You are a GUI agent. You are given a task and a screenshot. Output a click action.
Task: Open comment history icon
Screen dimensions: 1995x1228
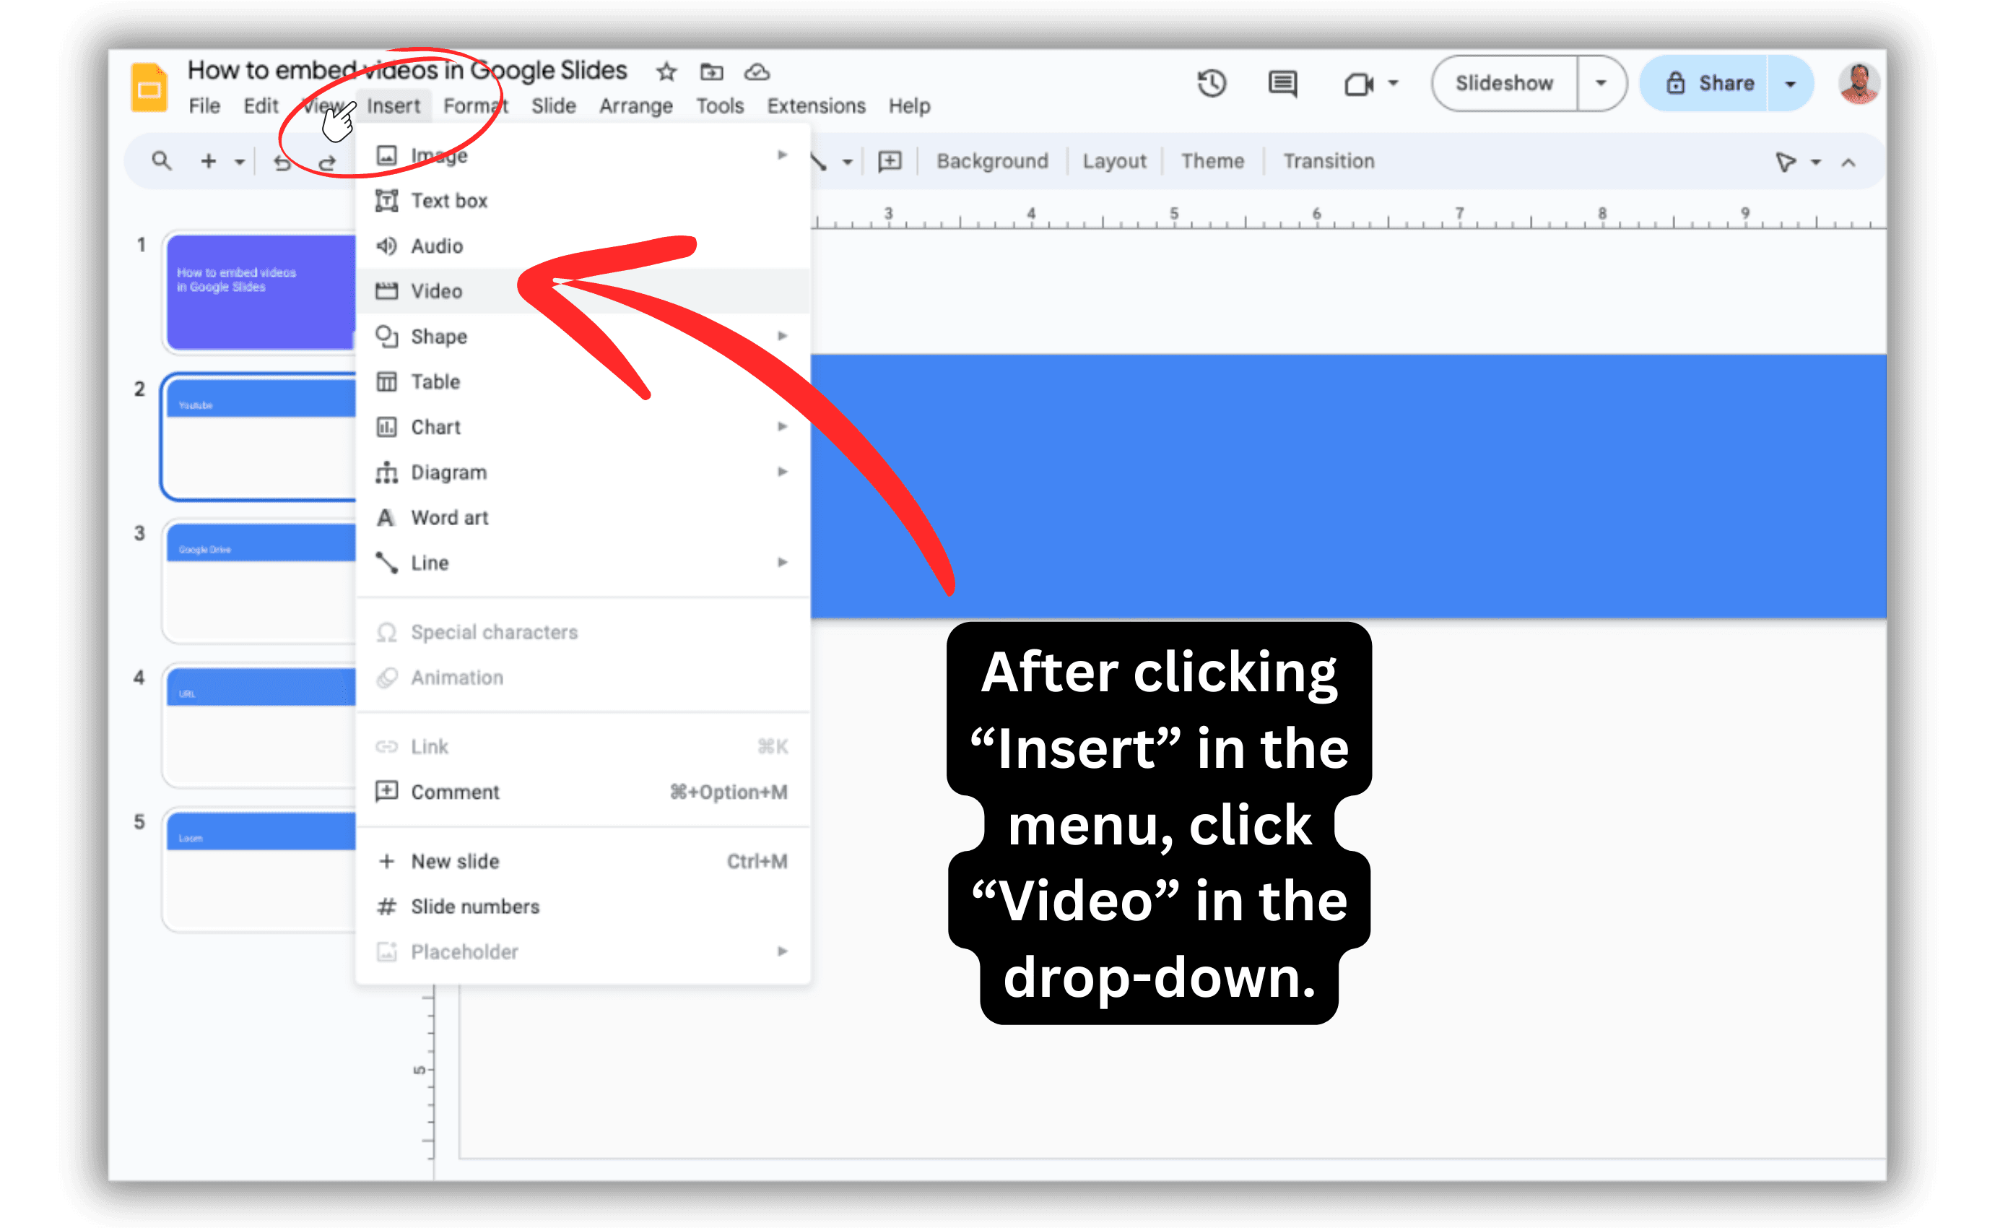1282,83
